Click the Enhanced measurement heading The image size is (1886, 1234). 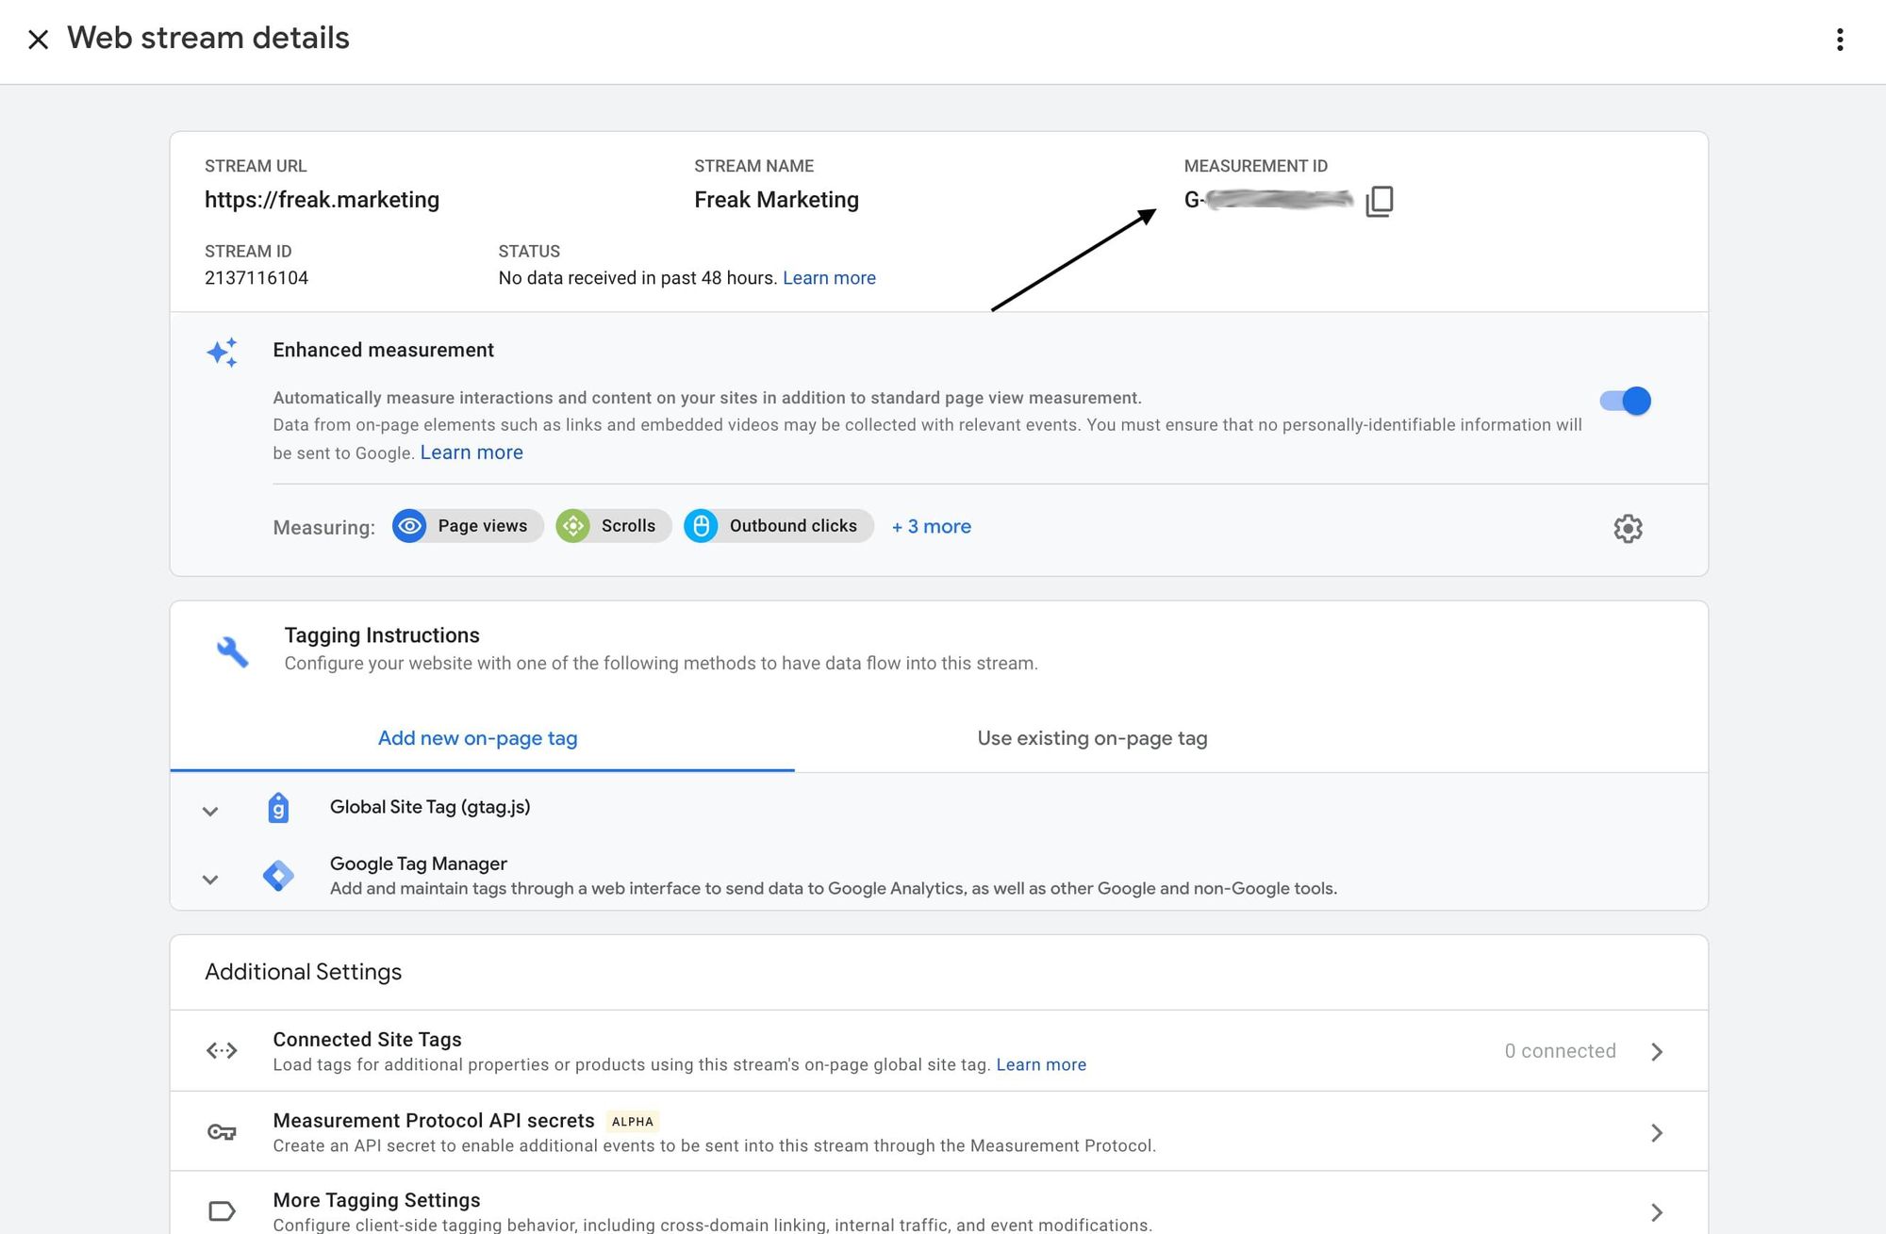(383, 350)
